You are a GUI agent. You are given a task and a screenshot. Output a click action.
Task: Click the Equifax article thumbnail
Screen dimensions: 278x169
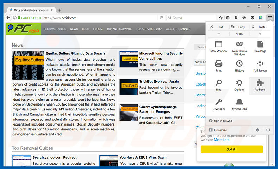(28, 65)
